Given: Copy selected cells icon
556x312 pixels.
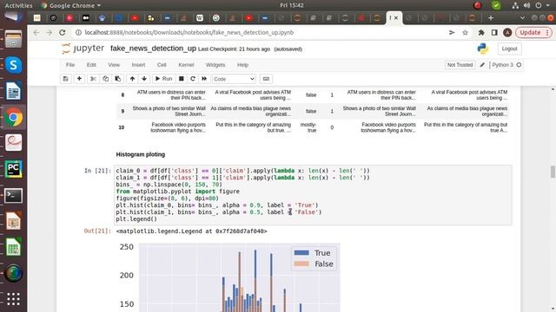Looking at the screenshot, I should [105, 79].
